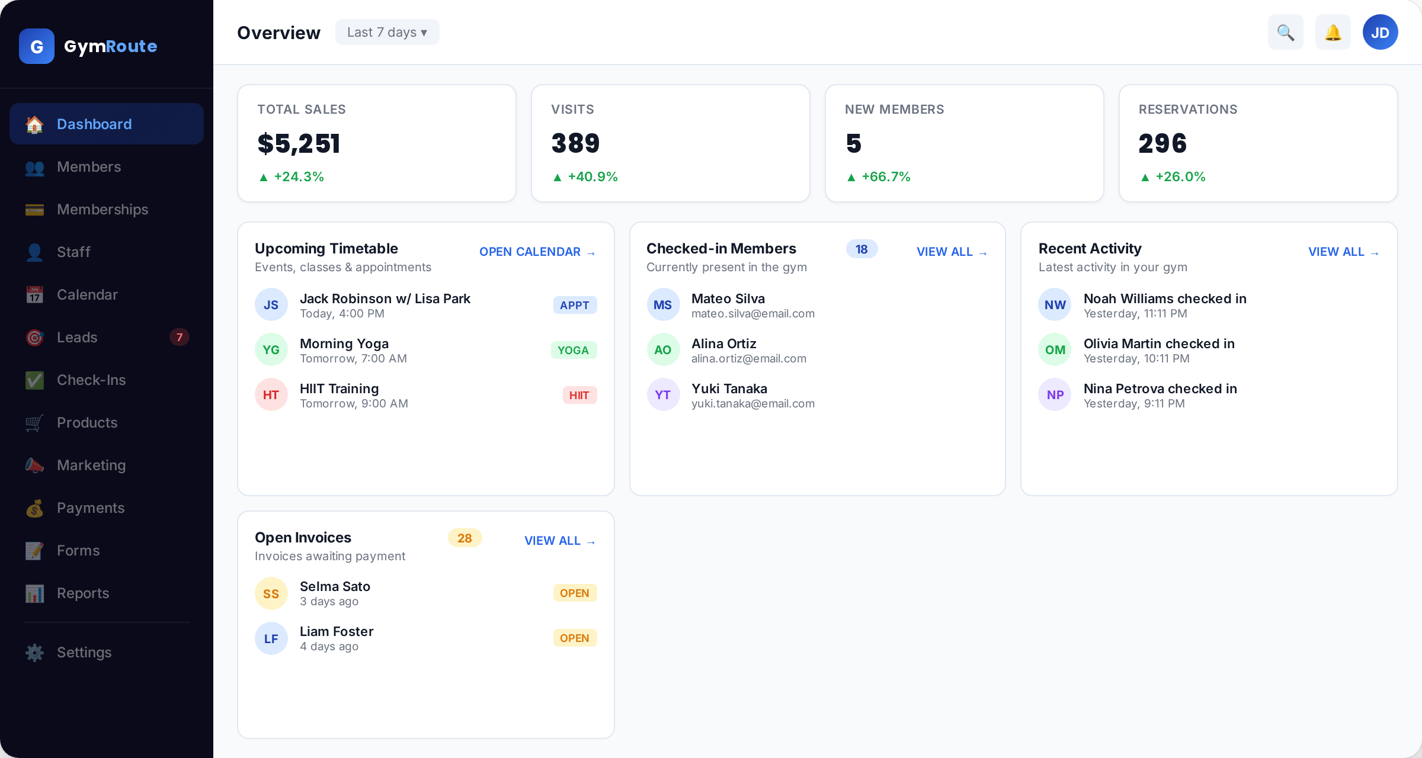Viewport: 1422px width, 758px height.
Task: Expand the Last 7 days dropdown
Action: 387,32
